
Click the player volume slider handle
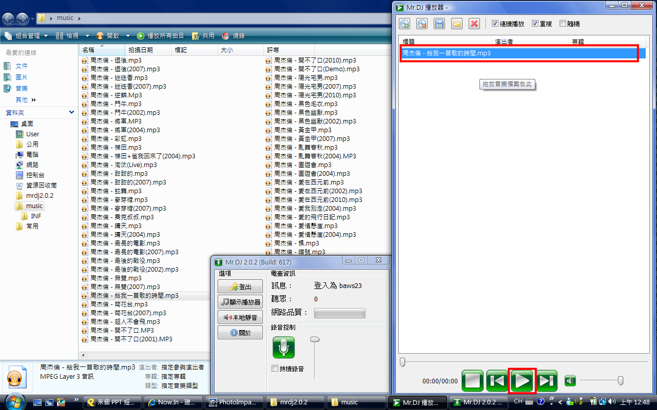coord(621,380)
